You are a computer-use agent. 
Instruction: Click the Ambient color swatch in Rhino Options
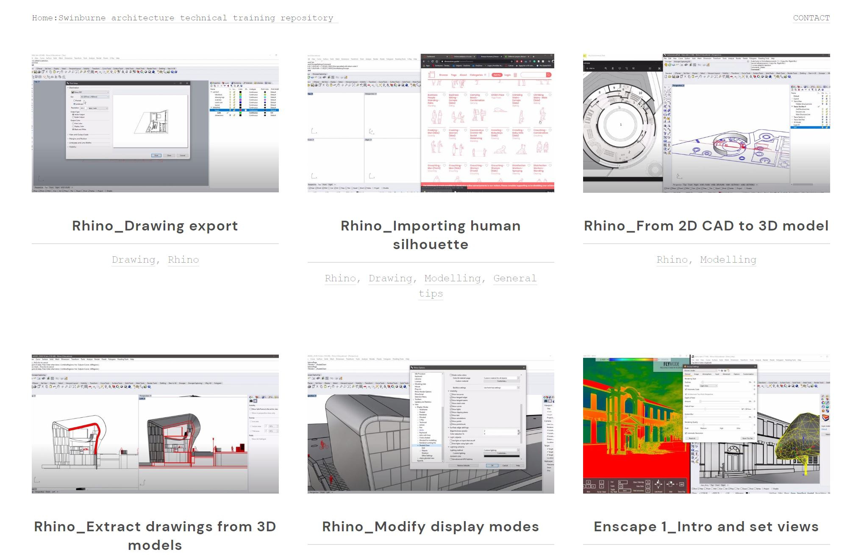501,456
